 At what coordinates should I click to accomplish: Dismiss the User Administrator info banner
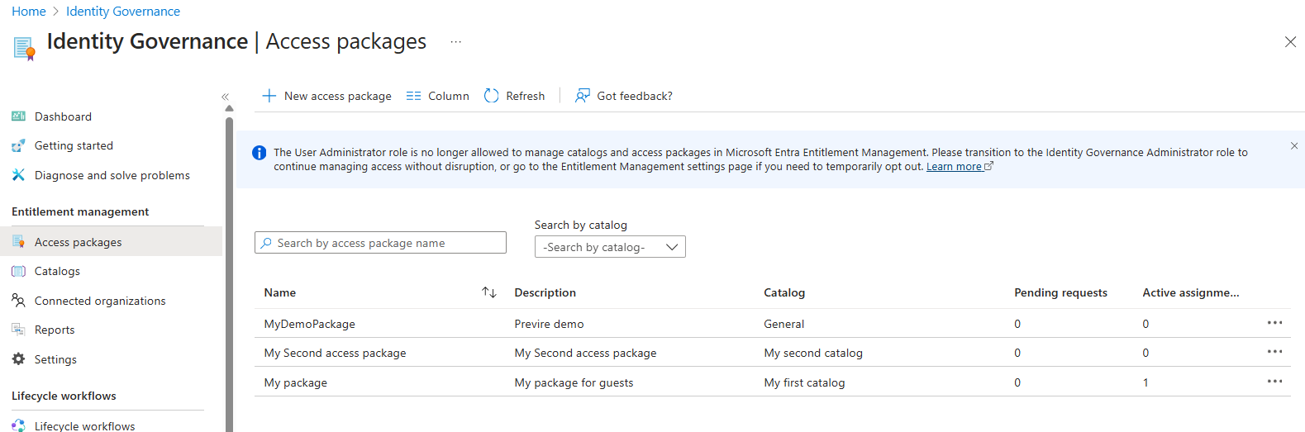(1293, 146)
